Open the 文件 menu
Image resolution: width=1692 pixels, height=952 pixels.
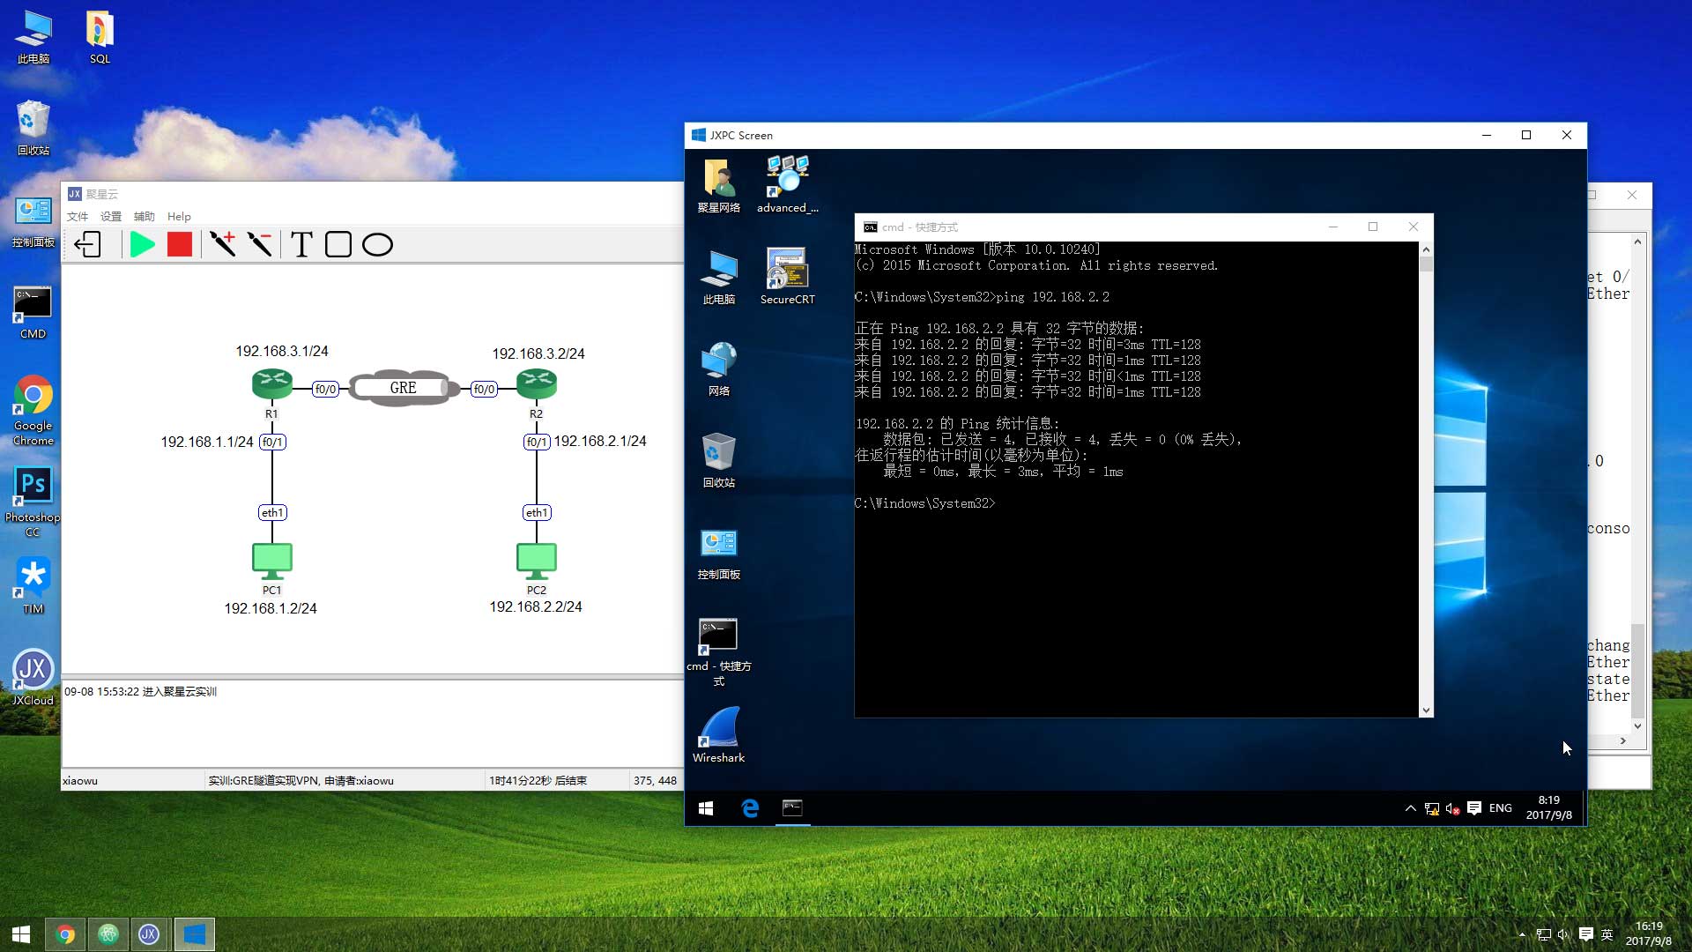point(78,216)
